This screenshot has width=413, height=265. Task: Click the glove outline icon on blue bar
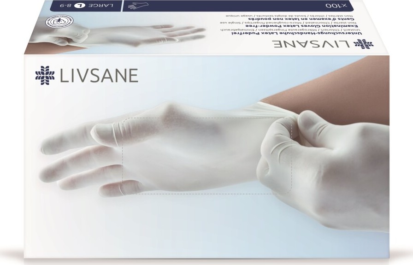point(138,5)
